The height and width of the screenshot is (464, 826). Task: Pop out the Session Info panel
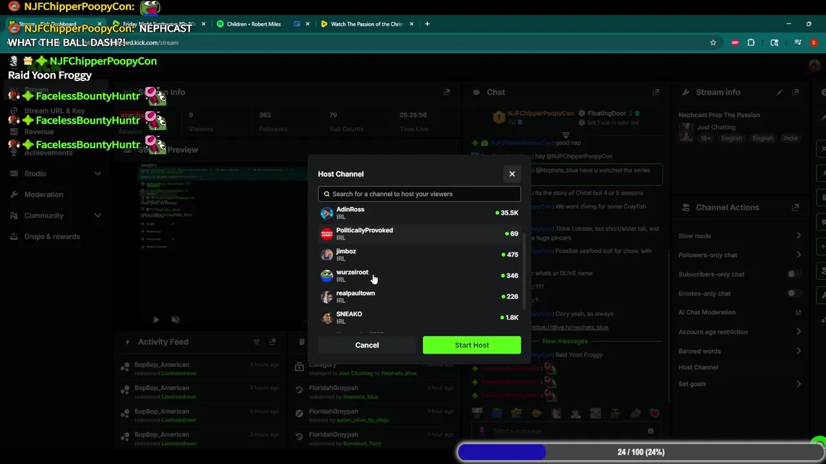click(446, 92)
